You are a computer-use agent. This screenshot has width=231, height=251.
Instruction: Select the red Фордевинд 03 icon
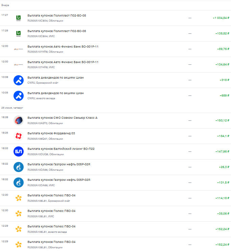pos(19,136)
